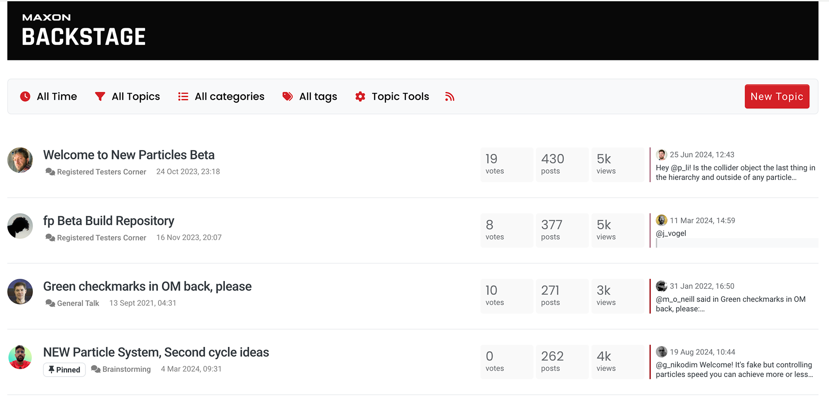Click the filter funnel icon for All Topics
The width and height of the screenshot is (829, 396).
100,97
